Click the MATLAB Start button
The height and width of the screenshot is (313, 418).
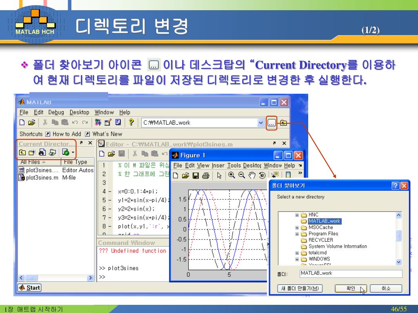pos(29,288)
